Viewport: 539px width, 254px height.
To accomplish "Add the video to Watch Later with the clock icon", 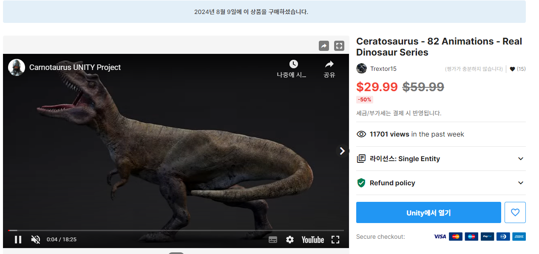I will point(293,64).
